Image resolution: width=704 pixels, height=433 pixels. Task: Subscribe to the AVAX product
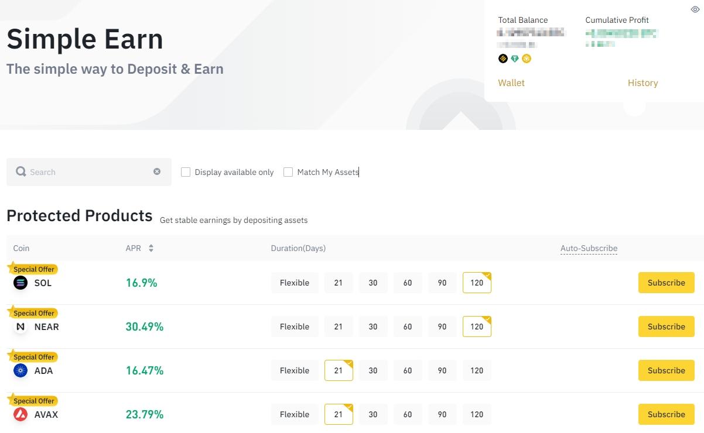pos(666,414)
